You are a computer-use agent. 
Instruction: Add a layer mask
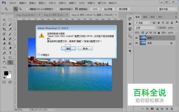[x=152, y=109]
